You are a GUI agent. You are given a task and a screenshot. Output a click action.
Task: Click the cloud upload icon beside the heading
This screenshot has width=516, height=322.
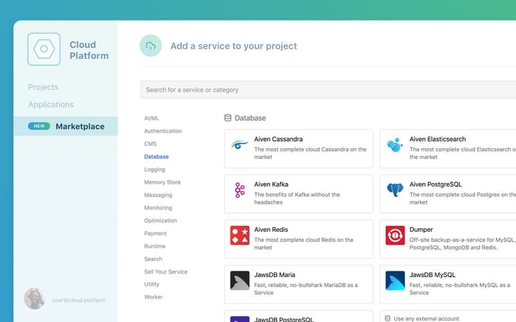pyautogui.click(x=151, y=46)
